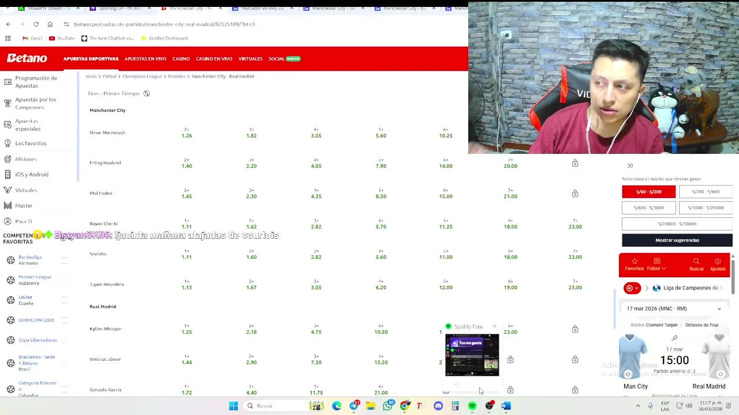Click the browser home icon
Screen dimensions: 739x415
pos(50,24)
